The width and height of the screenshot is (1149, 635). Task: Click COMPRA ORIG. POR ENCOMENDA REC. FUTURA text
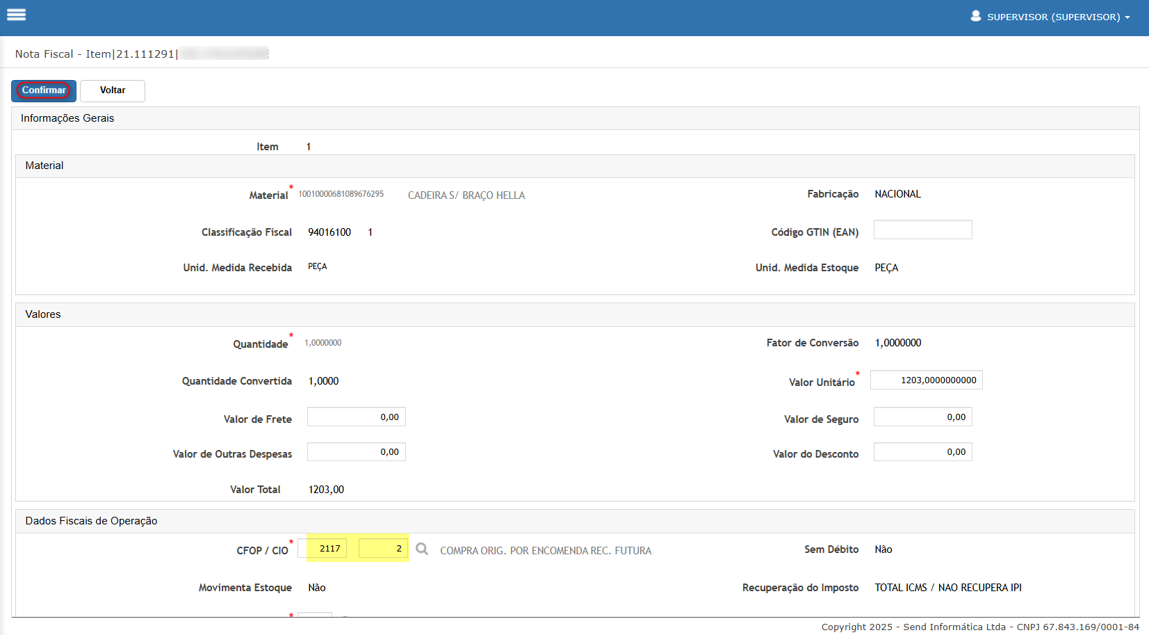[x=546, y=551]
